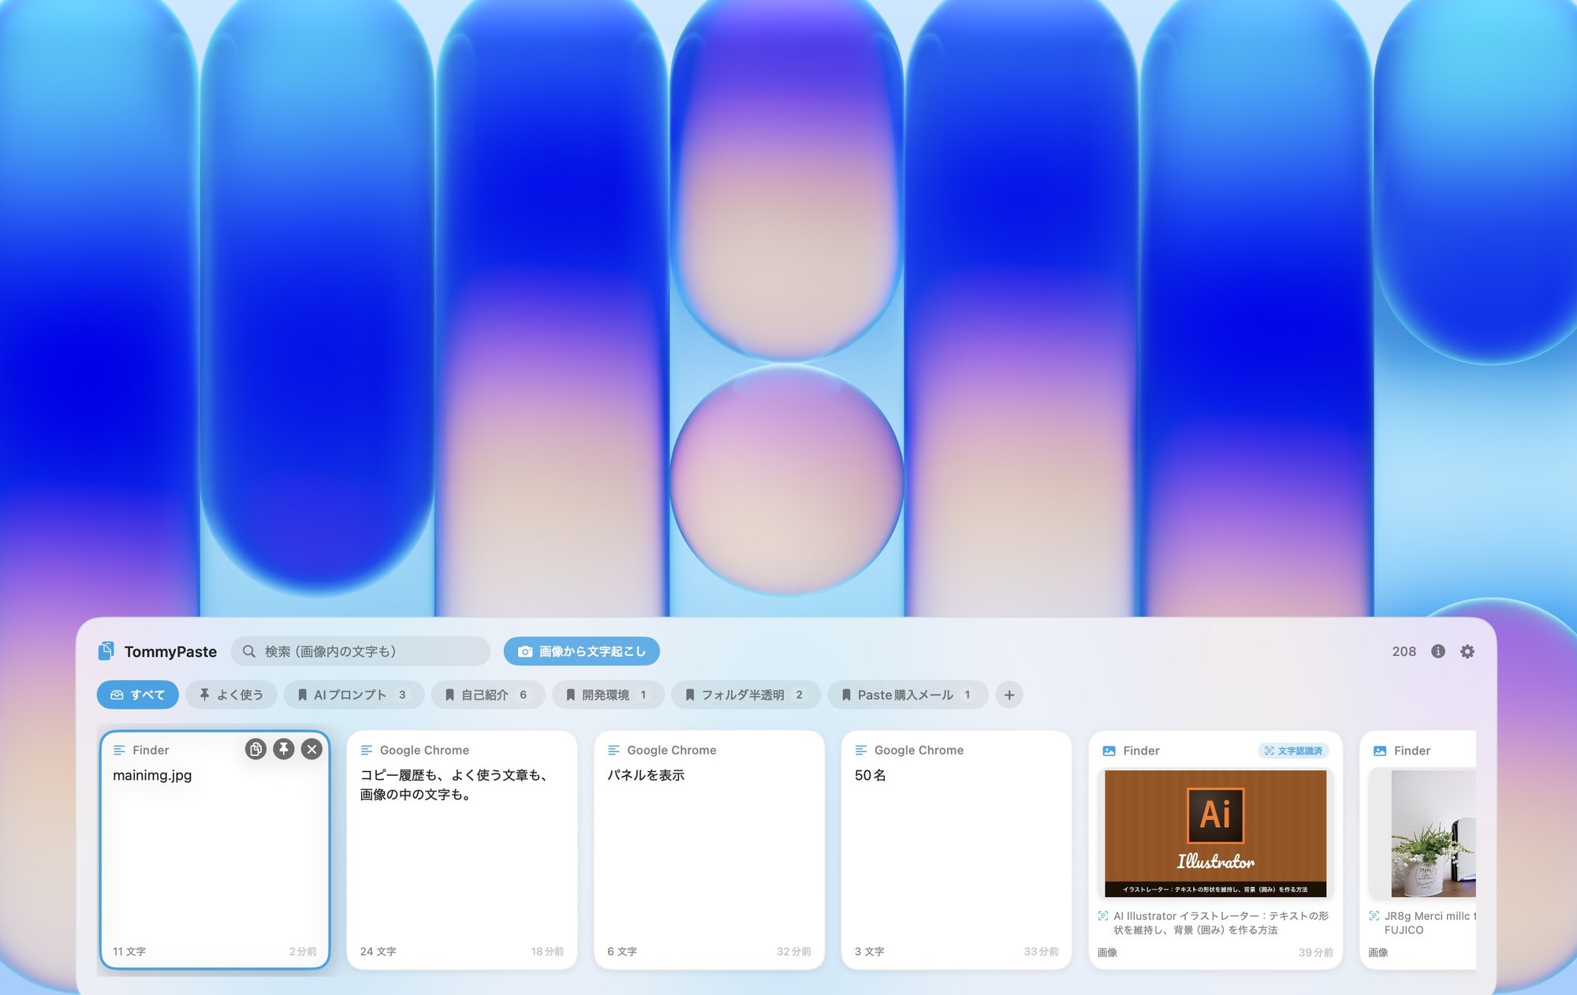Click the 2分前 timestamp
Screen dimensions: 1577x995
[303, 952]
